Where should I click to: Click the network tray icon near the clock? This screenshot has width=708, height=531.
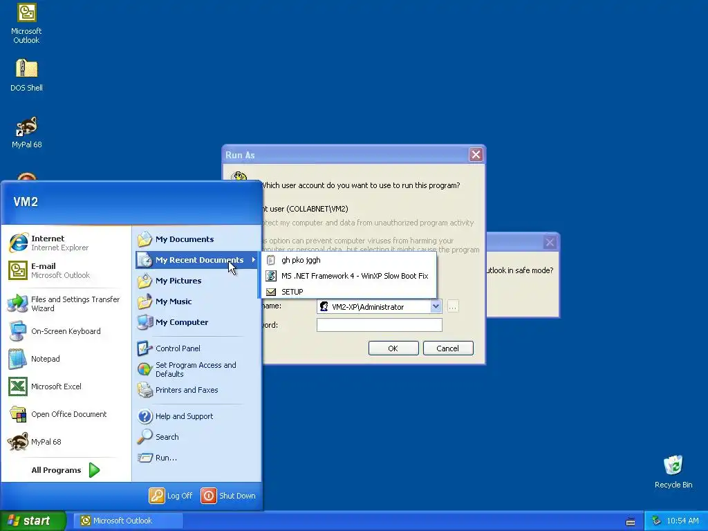click(657, 521)
